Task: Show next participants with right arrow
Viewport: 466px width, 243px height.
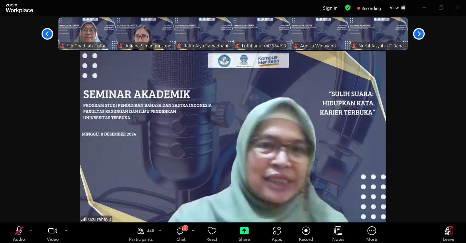Action: click(x=419, y=34)
